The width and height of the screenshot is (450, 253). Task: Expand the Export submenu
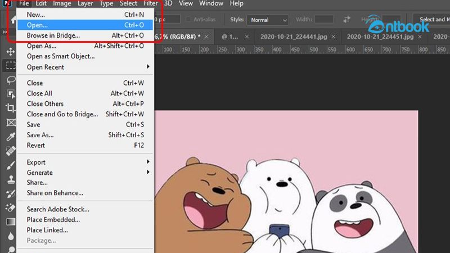click(x=85, y=162)
